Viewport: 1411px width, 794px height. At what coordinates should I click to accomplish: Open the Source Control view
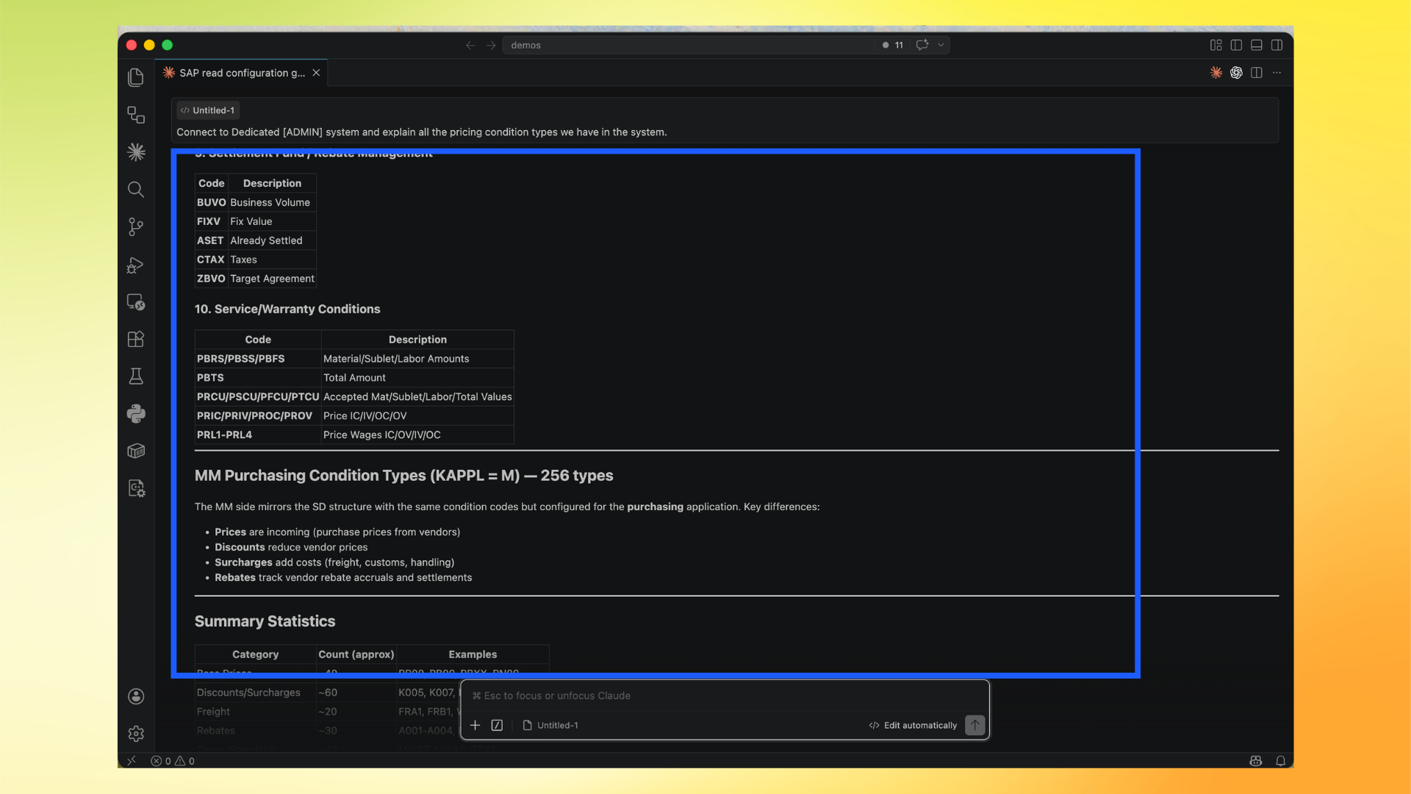pyautogui.click(x=136, y=226)
